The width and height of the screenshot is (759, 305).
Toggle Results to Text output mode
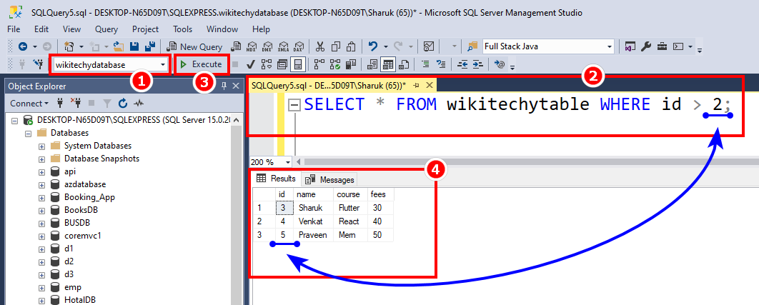click(x=372, y=64)
